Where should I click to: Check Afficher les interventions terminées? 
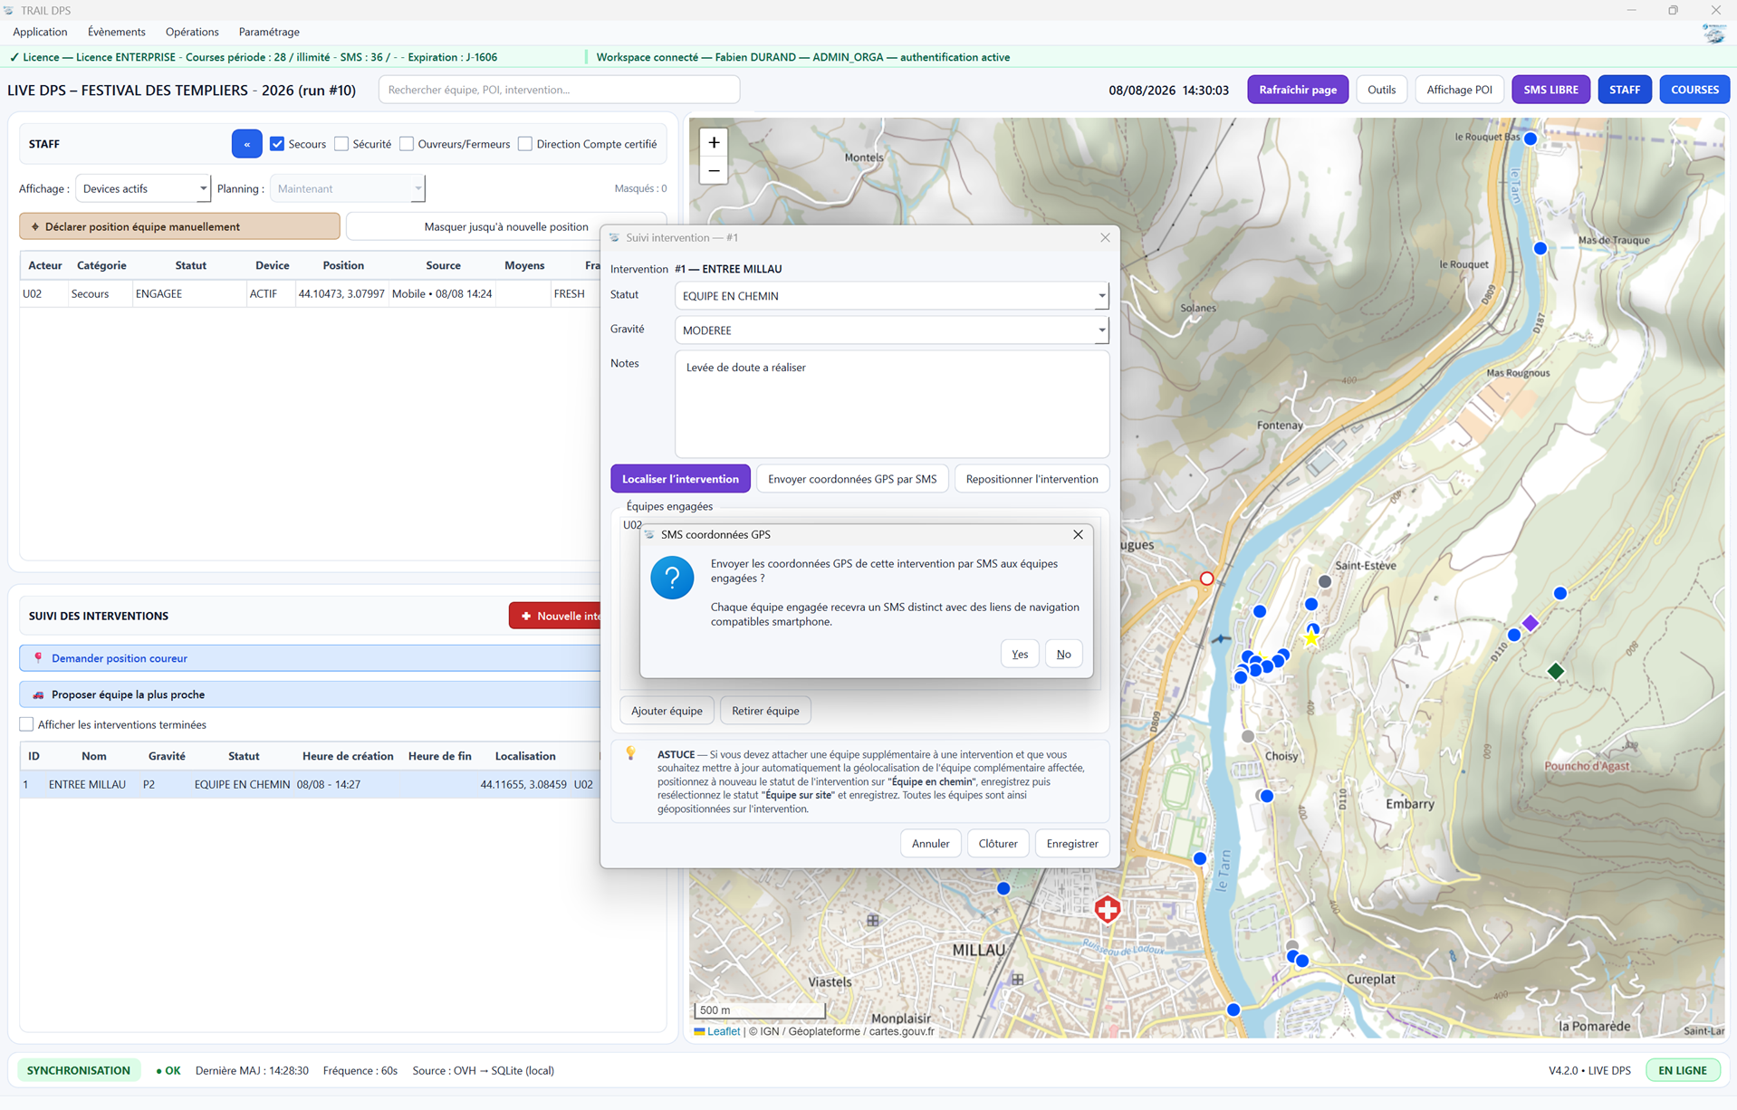[26, 724]
